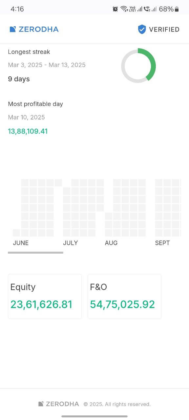This screenshot has width=189, height=420.
Task: Tap the Android home gesture bar
Action: [x=94, y=416]
